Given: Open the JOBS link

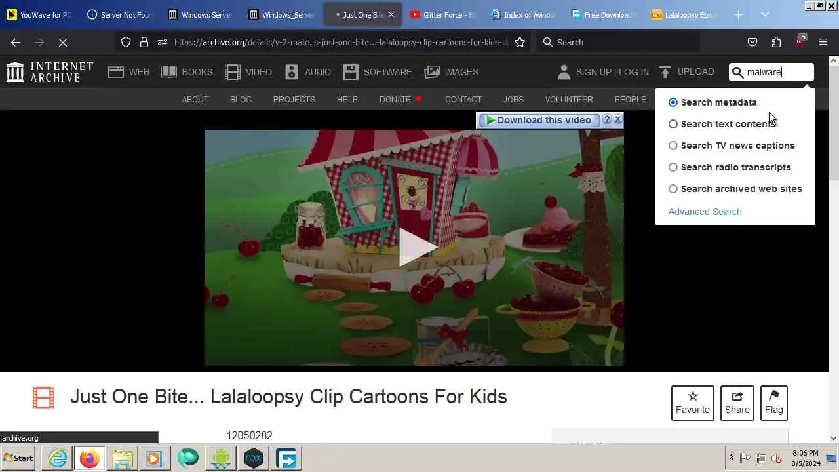Looking at the screenshot, I should point(513,100).
